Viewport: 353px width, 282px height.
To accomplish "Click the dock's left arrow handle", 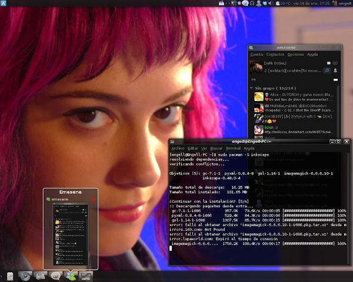I will (x=1, y=277).
